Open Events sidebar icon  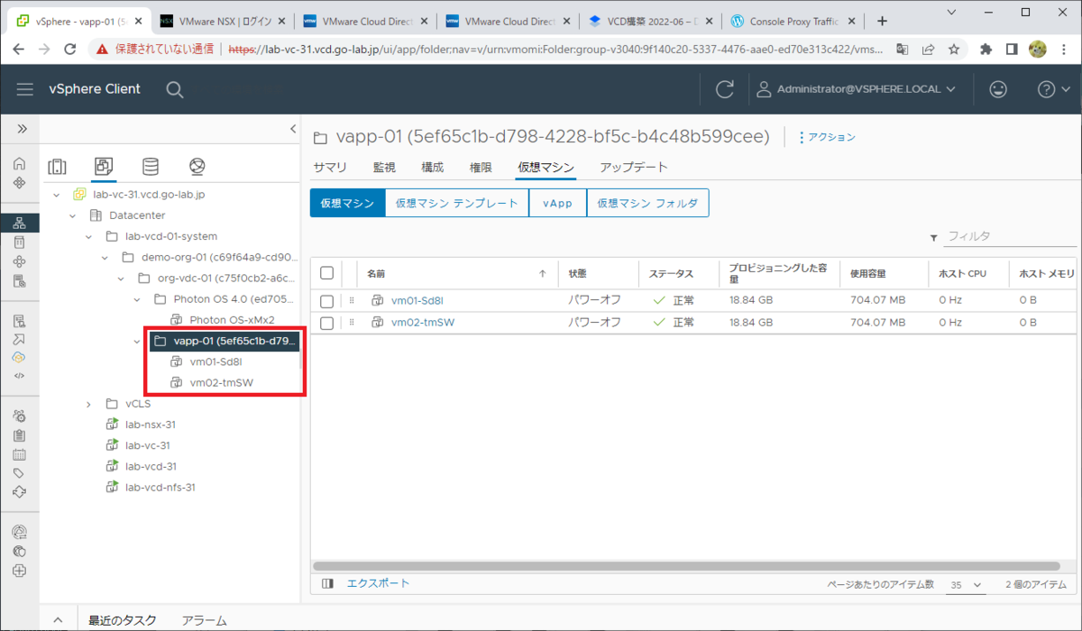[20, 455]
